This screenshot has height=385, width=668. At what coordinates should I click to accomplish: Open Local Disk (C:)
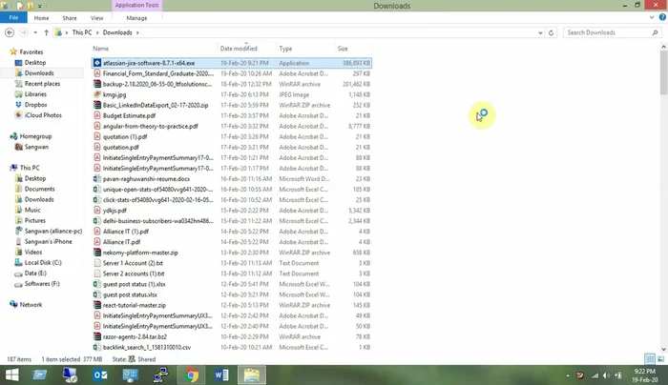point(43,262)
